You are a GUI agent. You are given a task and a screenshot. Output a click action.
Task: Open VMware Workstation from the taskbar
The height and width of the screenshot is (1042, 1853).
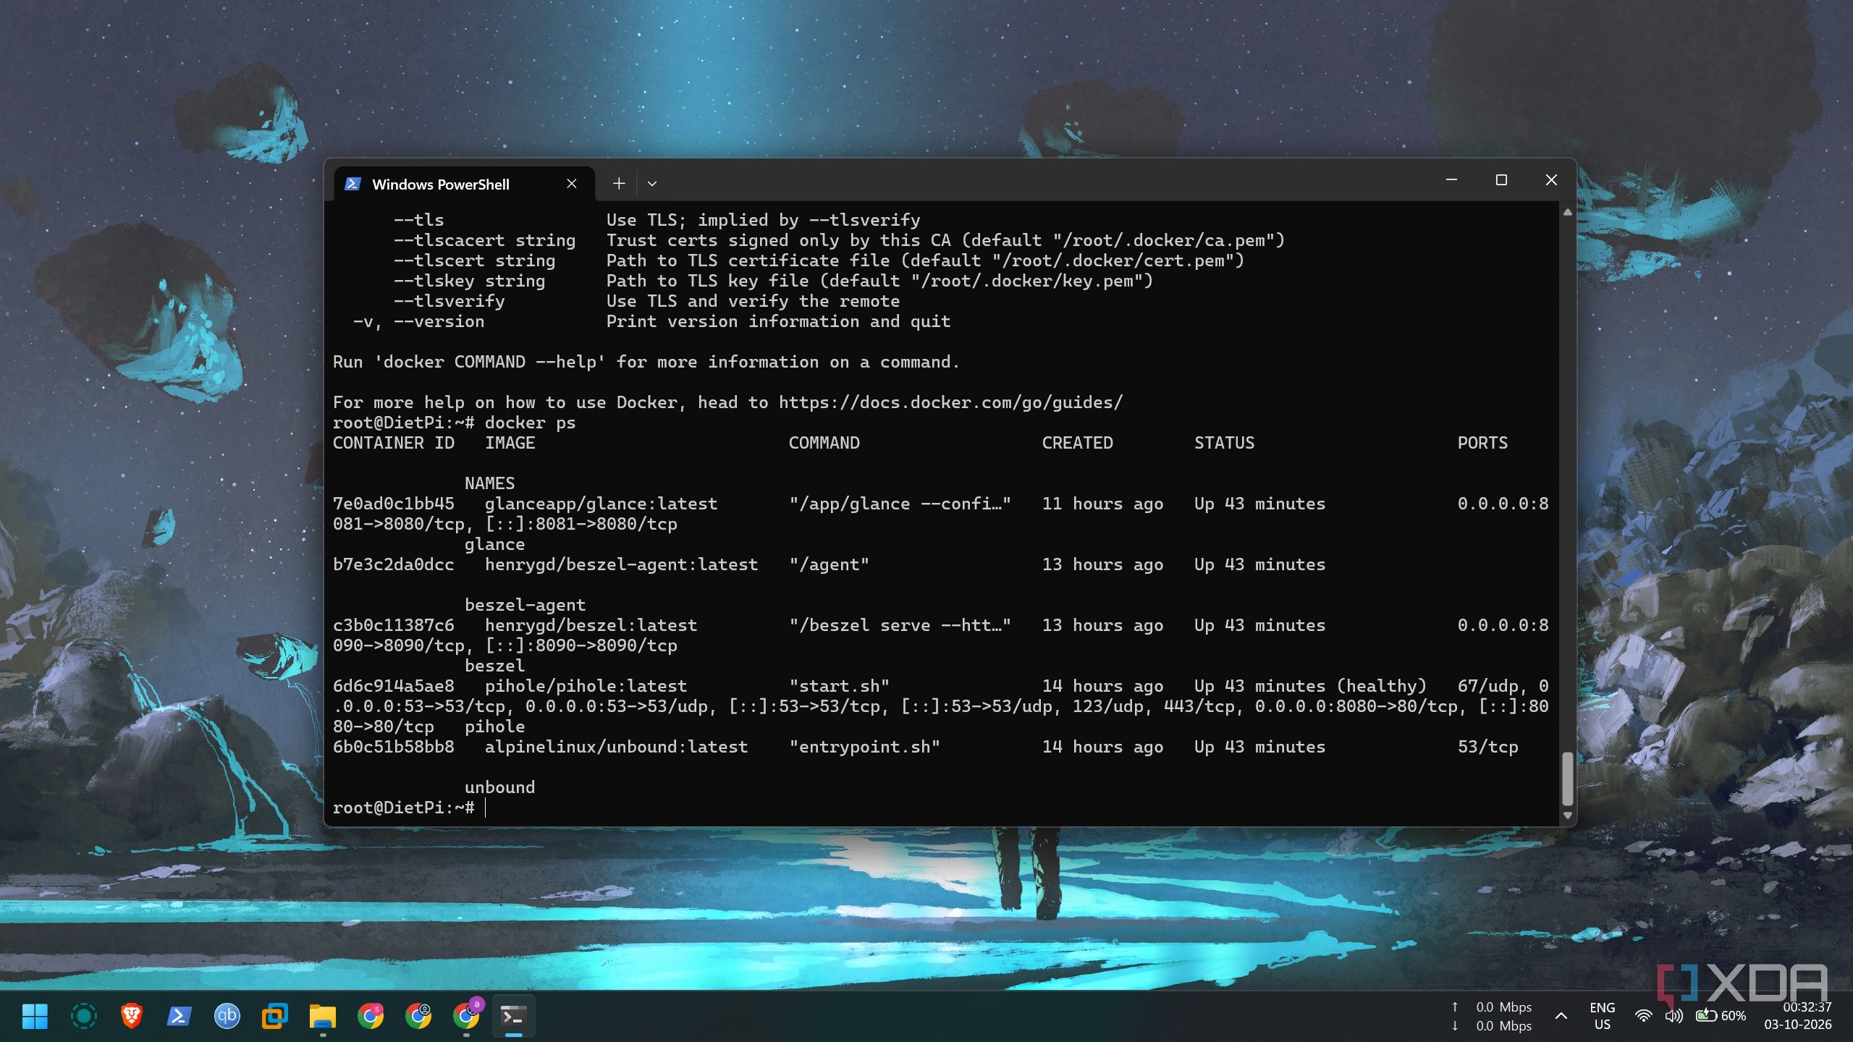point(274,1016)
